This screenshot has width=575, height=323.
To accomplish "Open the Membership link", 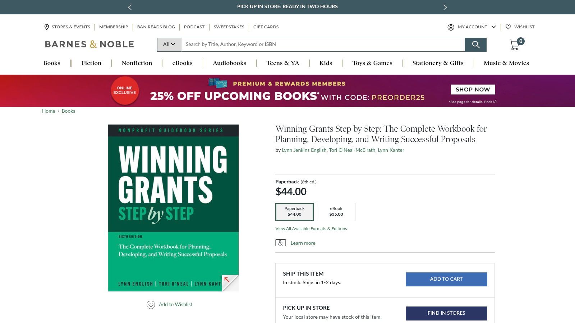I will [x=114, y=27].
